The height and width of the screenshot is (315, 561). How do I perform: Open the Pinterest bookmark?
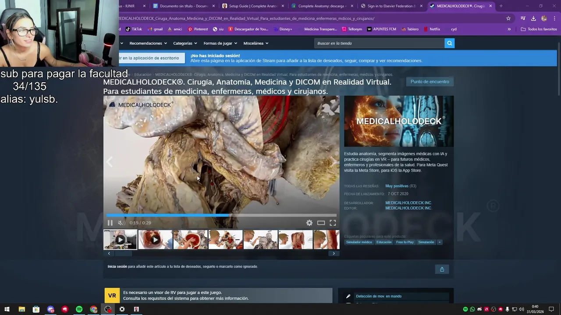pyautogui.click(x=198, y=29)
